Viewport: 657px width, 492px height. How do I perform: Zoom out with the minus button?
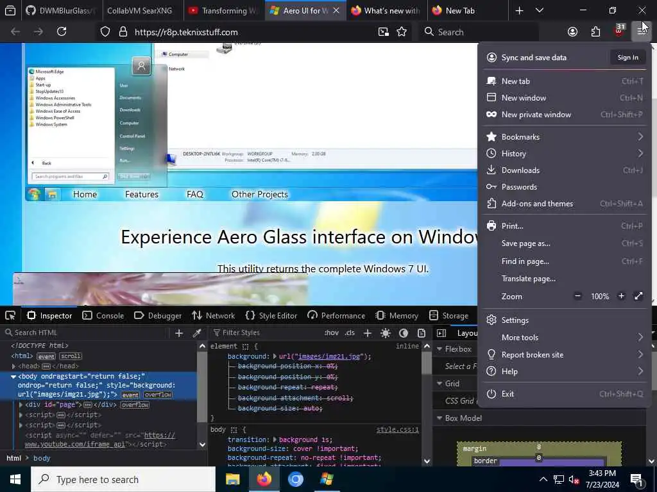point(578,296)
